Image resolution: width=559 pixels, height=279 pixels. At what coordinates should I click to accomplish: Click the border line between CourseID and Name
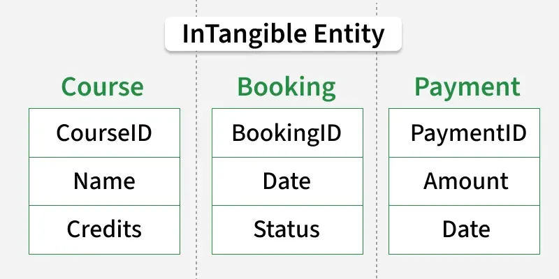104,157
